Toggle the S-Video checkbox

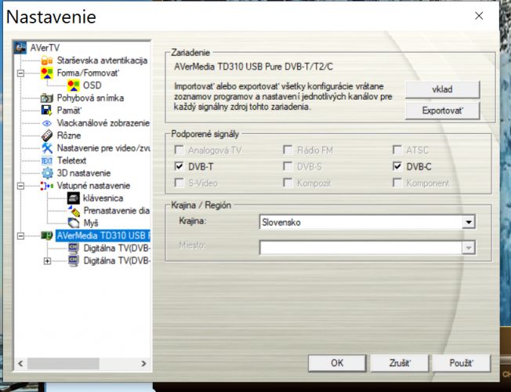pyautogui.click(x=179, y=183)
